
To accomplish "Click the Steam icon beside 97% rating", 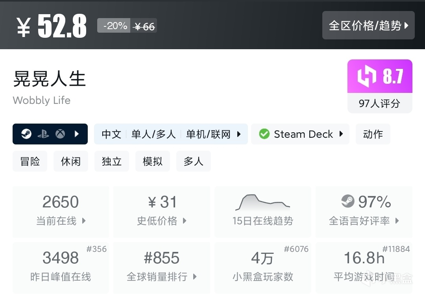I will pos(348,202).
